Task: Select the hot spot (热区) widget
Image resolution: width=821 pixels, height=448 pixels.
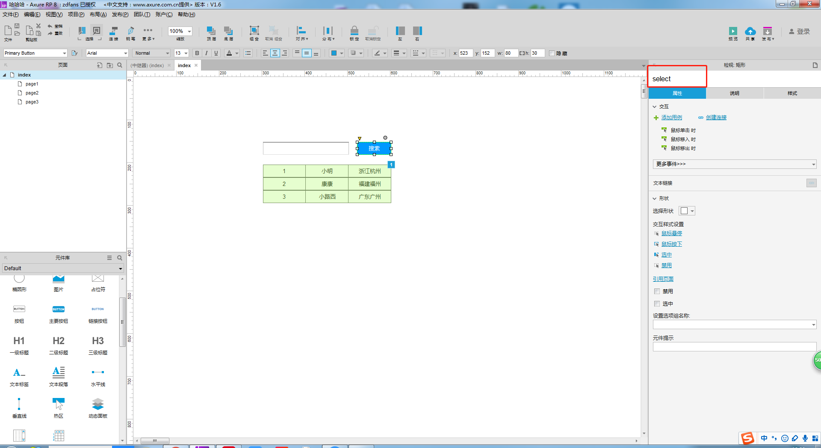Action: [59, 408]
